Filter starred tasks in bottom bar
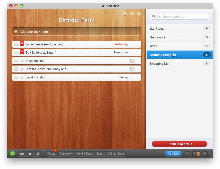Image resolution: width=220 pixels, height=169 pixels. [x=30, y=154]
